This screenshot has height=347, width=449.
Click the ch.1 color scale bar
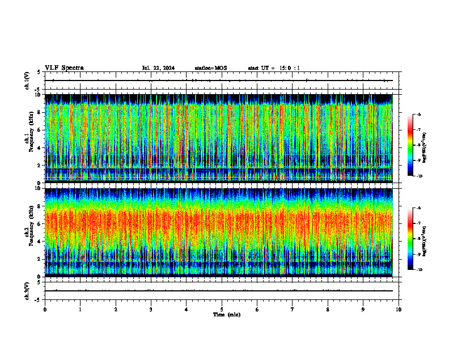410,145
